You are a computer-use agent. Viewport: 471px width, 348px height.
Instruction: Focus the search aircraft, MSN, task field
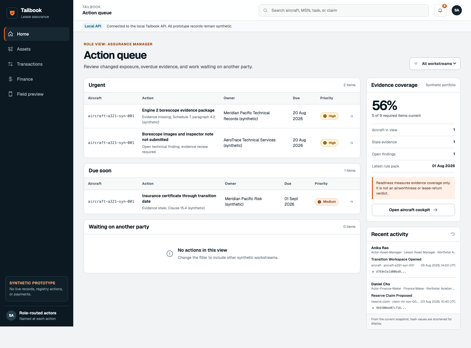coord(343,10)
